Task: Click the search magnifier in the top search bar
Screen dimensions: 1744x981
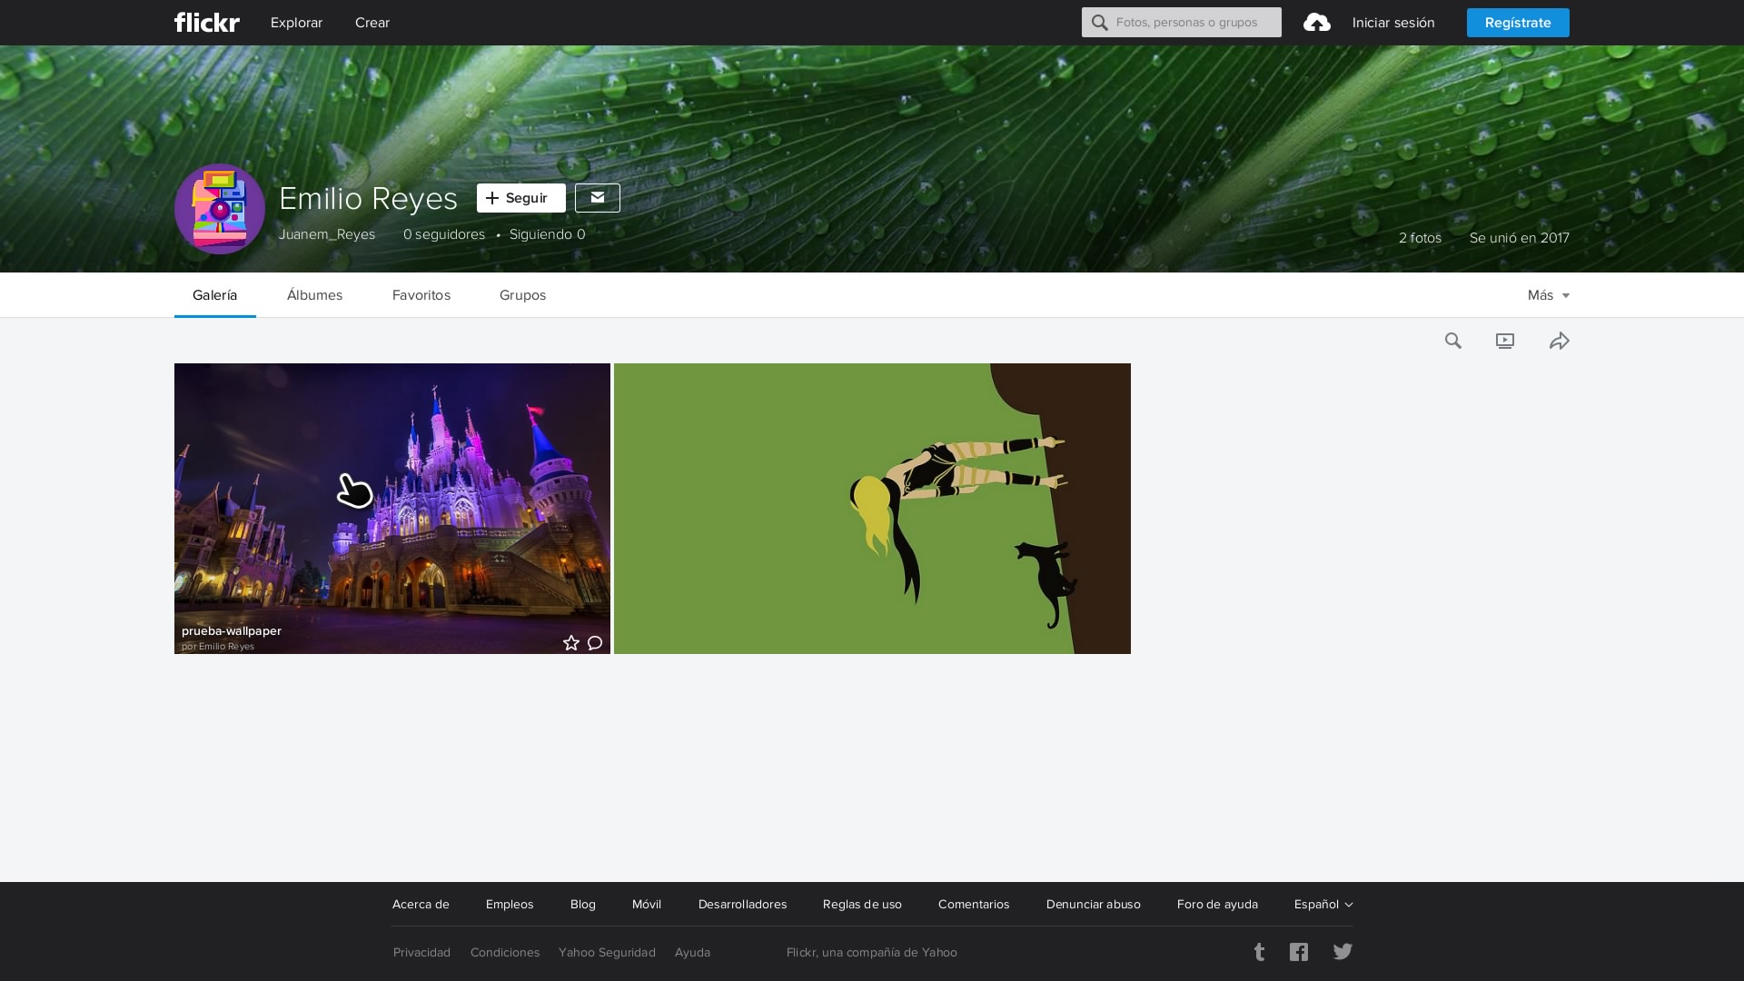Action: tap(1100, 23)
